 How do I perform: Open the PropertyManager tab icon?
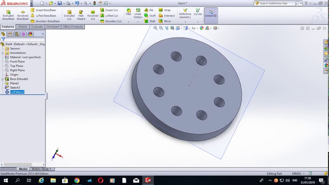pos(10,34)
